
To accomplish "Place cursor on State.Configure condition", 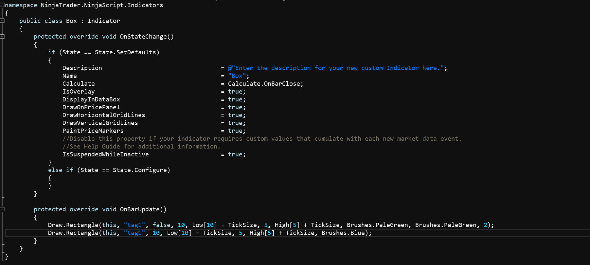I will point(140,170).
